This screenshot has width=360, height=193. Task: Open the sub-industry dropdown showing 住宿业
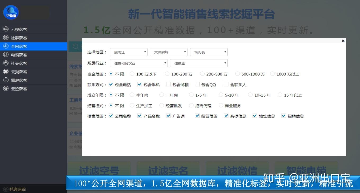pos(199,63)
